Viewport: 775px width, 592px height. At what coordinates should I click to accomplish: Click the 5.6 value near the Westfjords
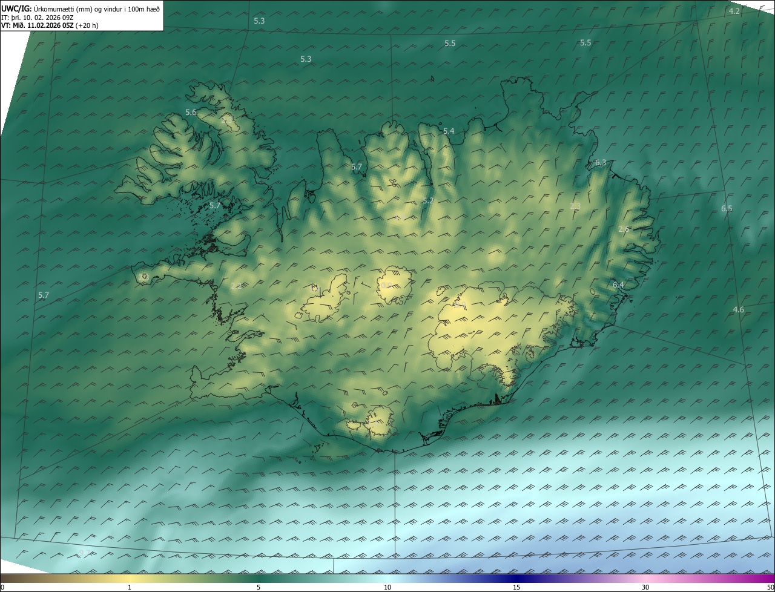191,113
